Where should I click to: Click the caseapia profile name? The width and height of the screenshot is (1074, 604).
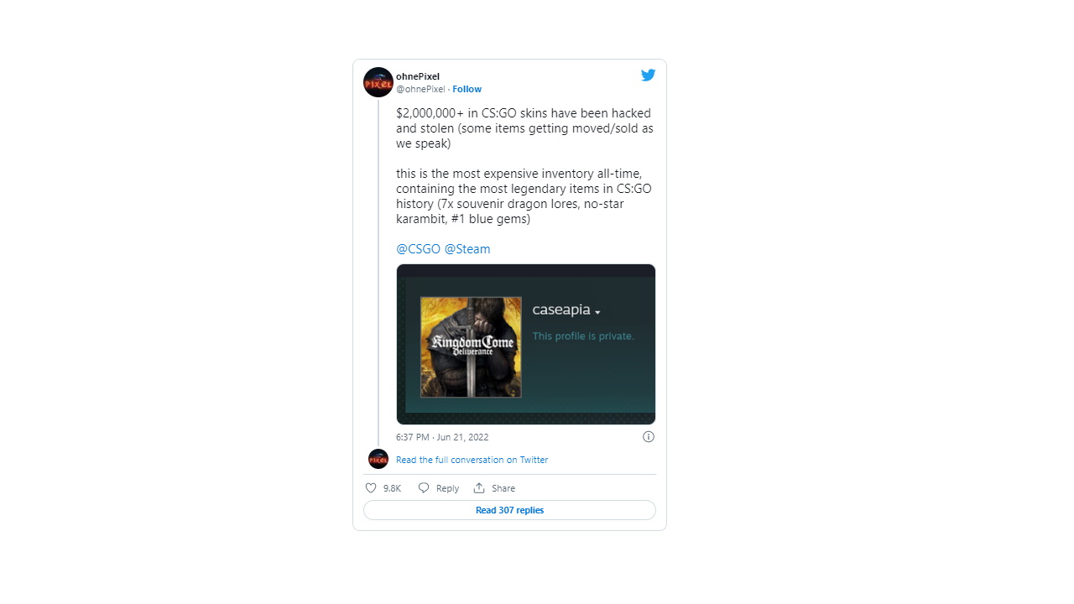tap(561, 310)
